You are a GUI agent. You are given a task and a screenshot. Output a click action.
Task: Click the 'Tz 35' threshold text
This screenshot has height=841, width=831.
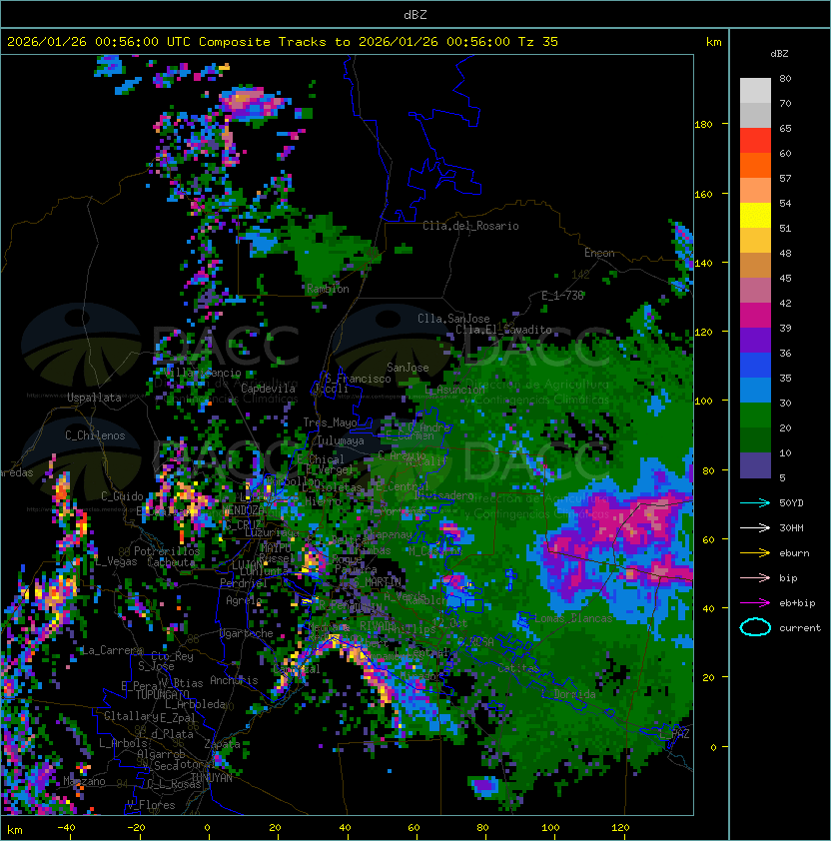(538, 42)
